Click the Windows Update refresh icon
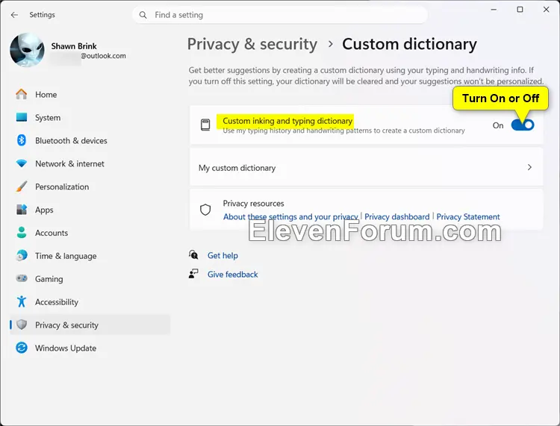Image resolution: width=560 pixels, height=426 pixels. coord(22,348)
